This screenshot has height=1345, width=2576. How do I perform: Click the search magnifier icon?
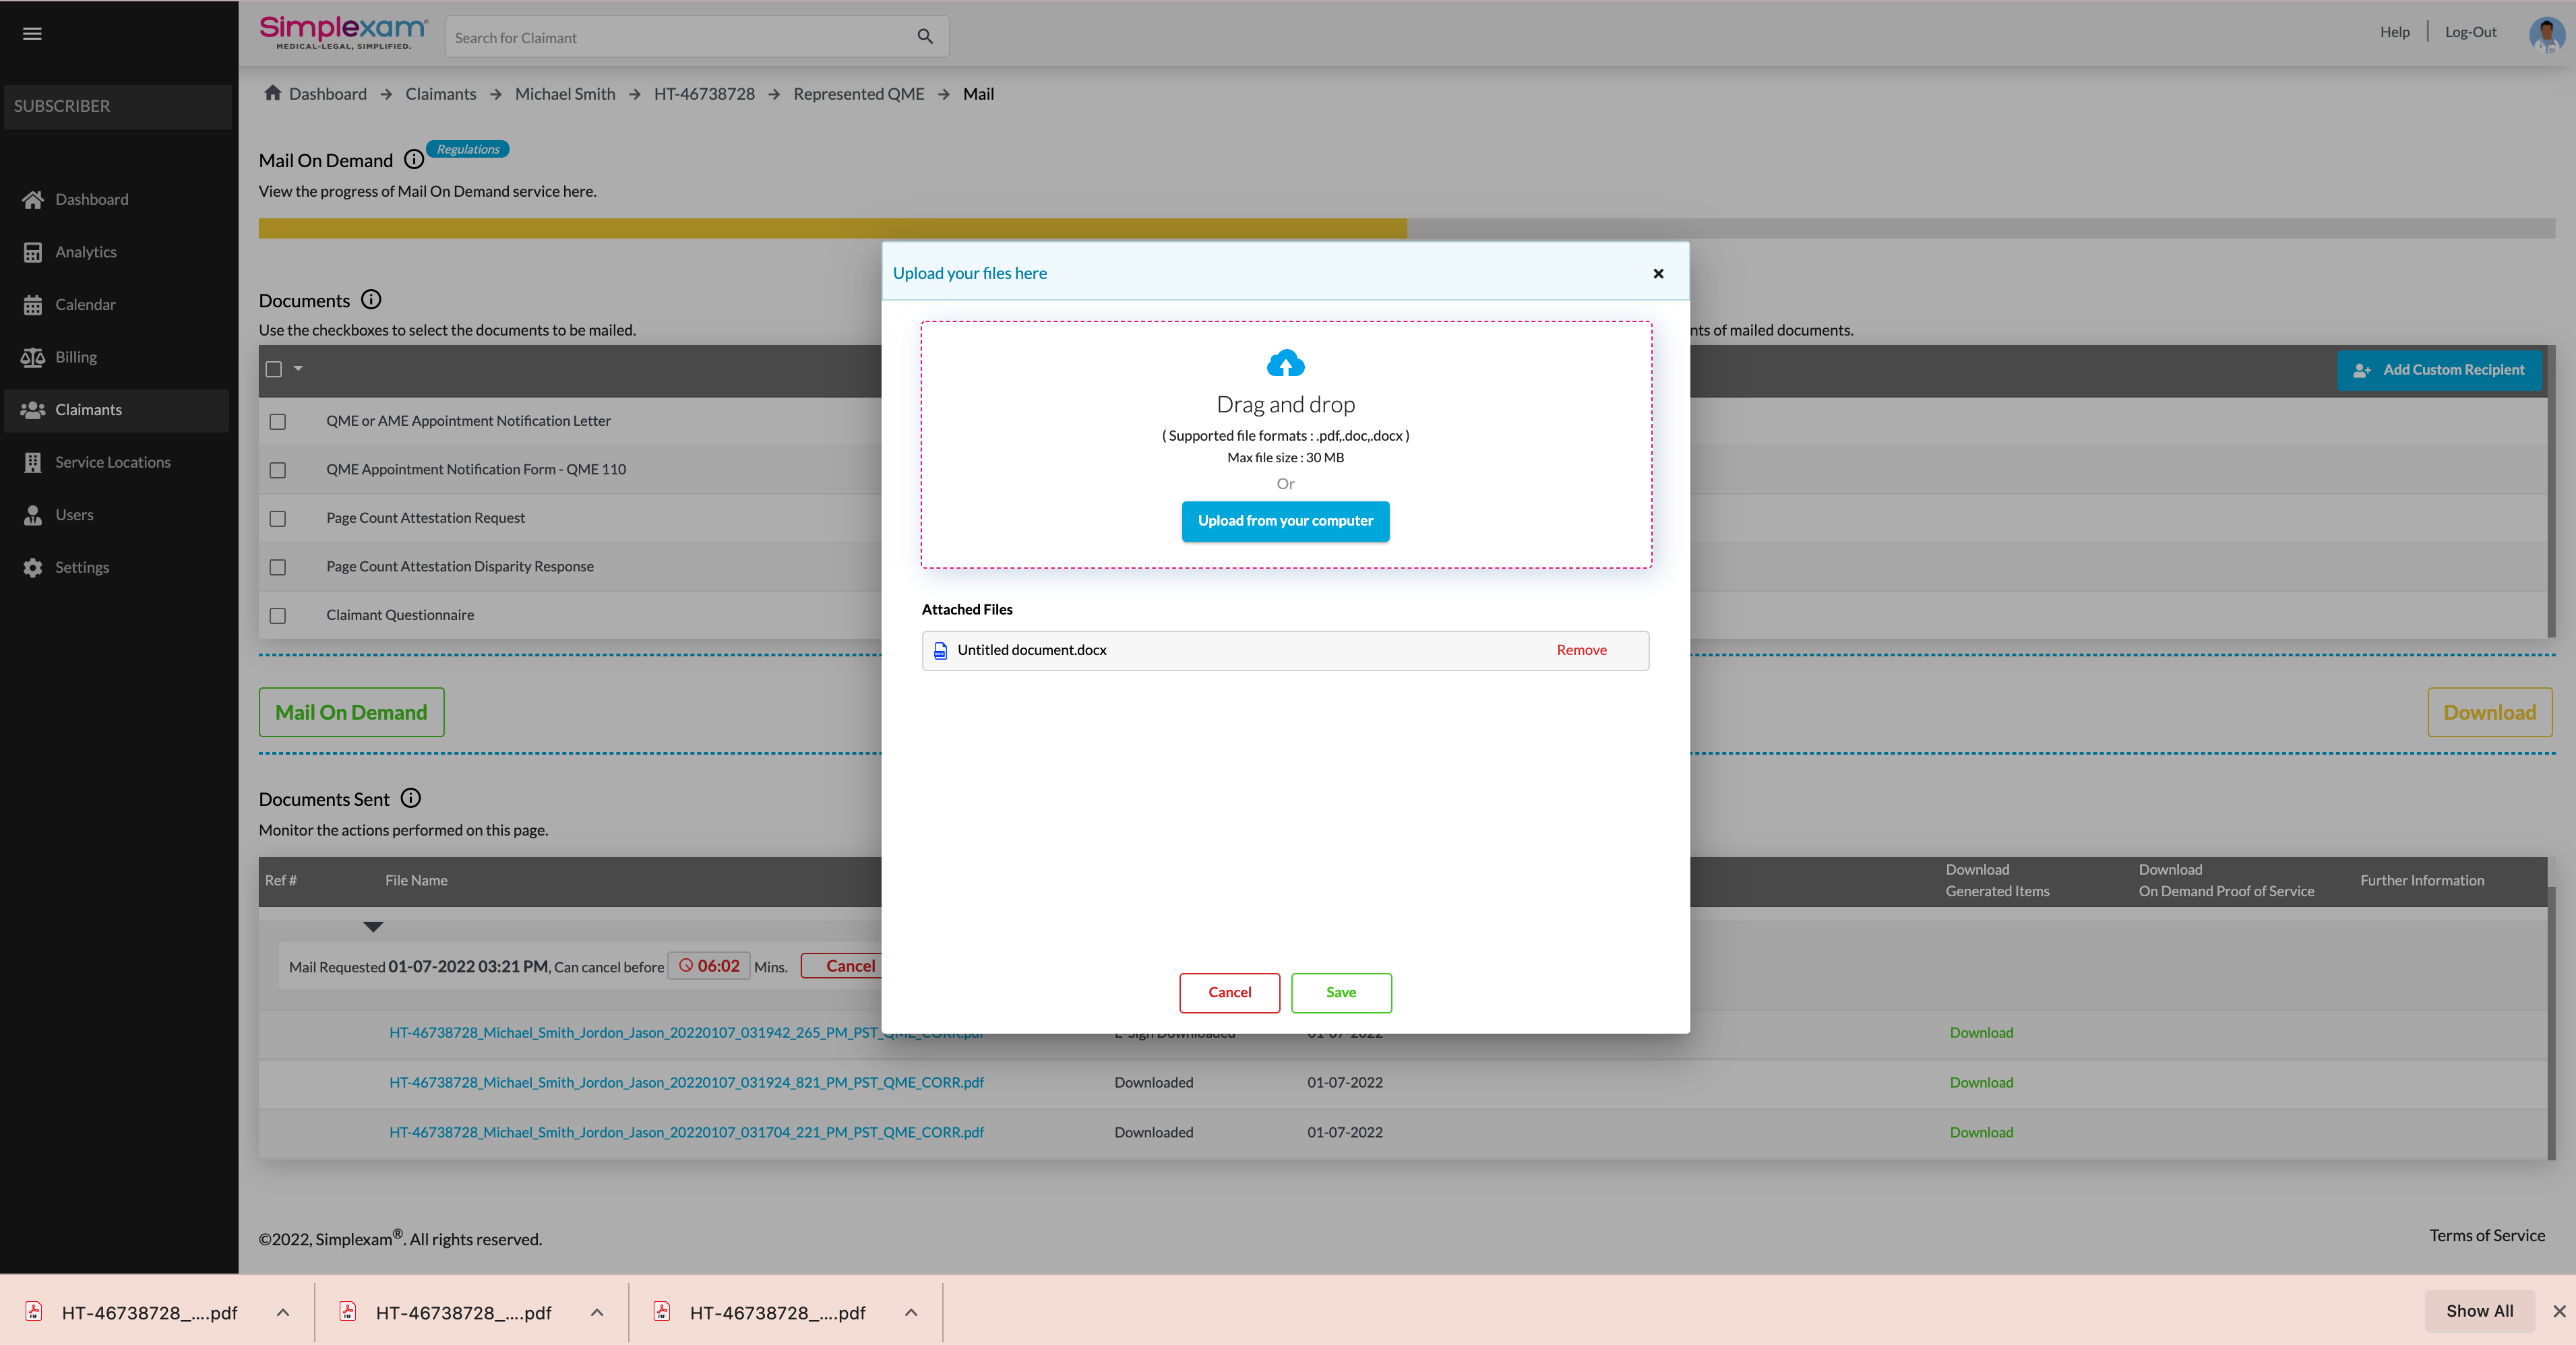925,37
